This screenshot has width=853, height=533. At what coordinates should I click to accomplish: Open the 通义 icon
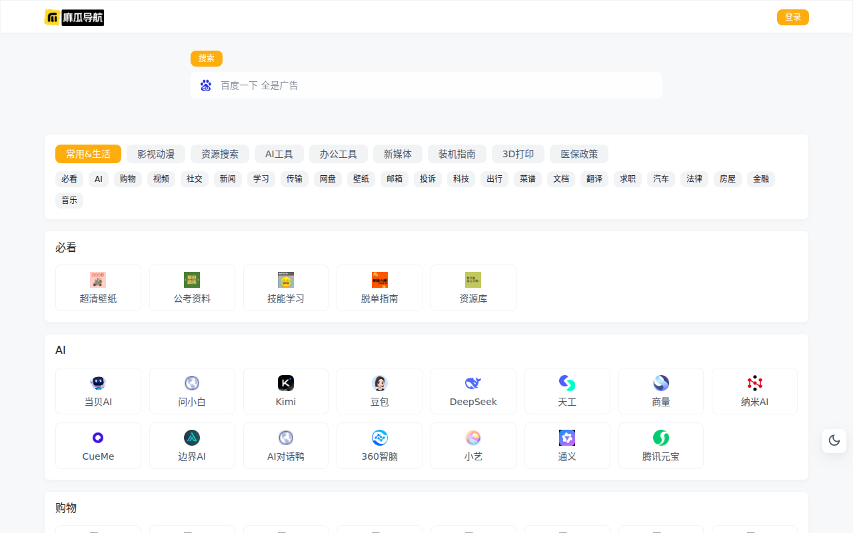567,438
